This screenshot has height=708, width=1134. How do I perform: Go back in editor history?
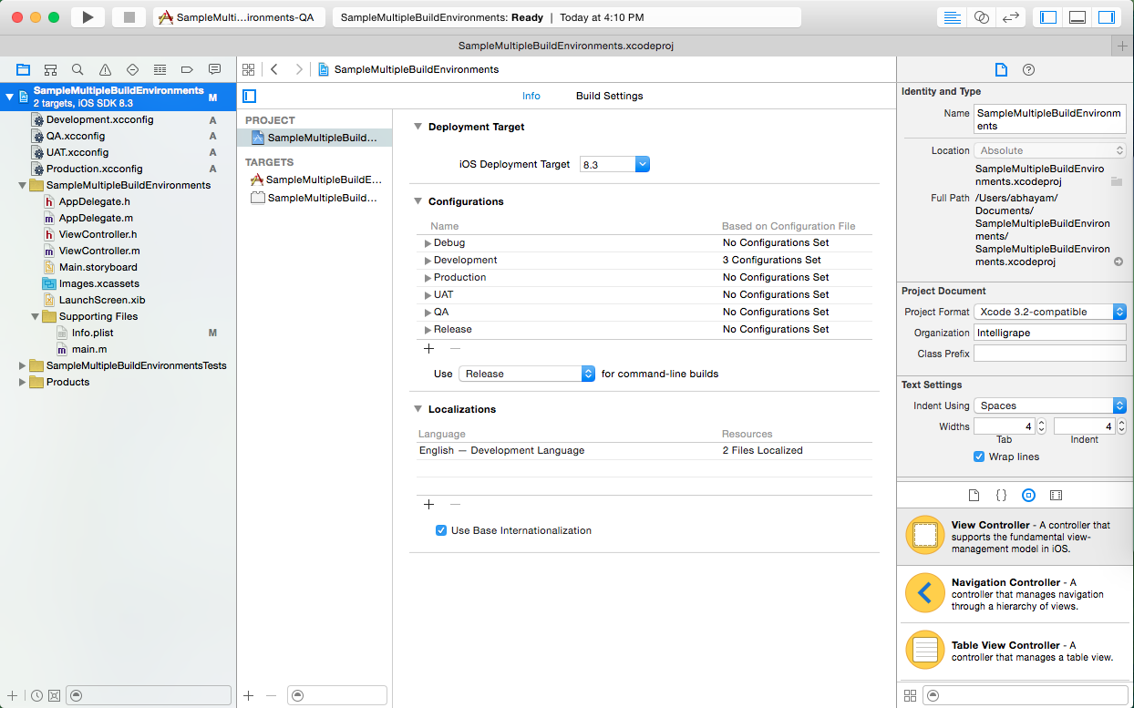(274, 69)
